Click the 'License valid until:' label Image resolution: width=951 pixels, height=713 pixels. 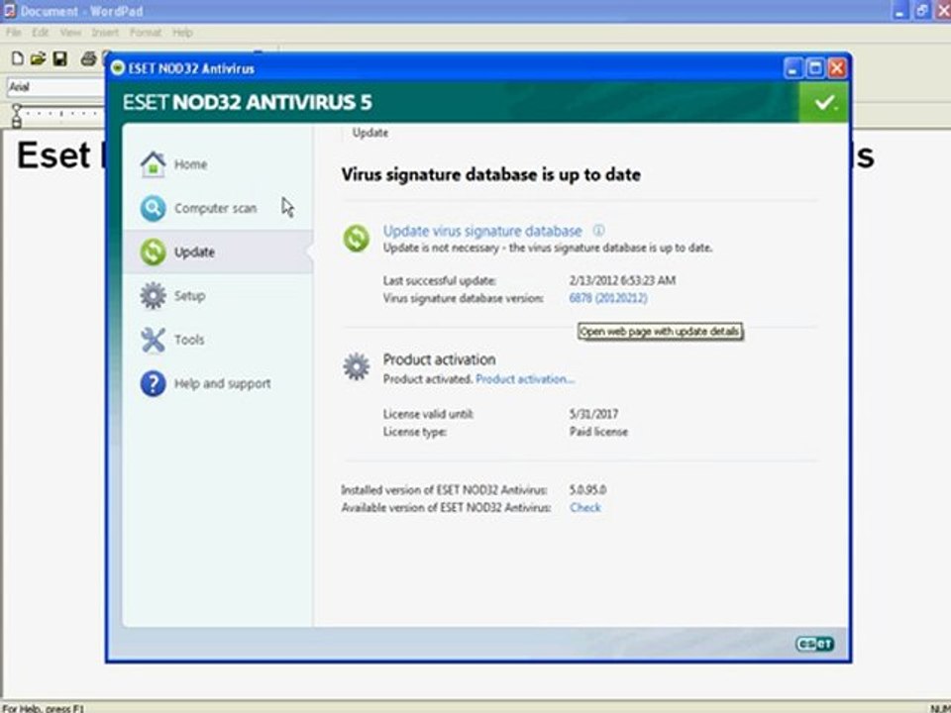tap(428, 414)
